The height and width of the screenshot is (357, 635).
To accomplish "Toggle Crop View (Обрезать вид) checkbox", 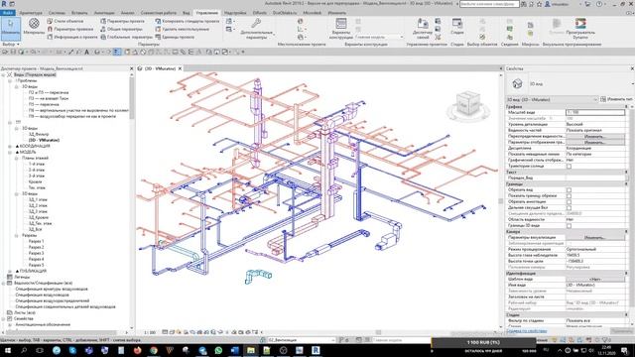I will coord(569,189).
